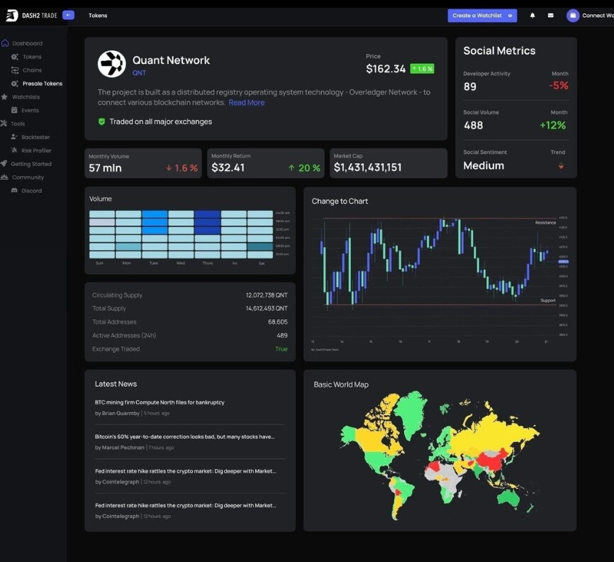The height and width of the screenshot is (562, 614).
Task: Click the Risk Profiler icon
Action: click(x=14, y=150)
